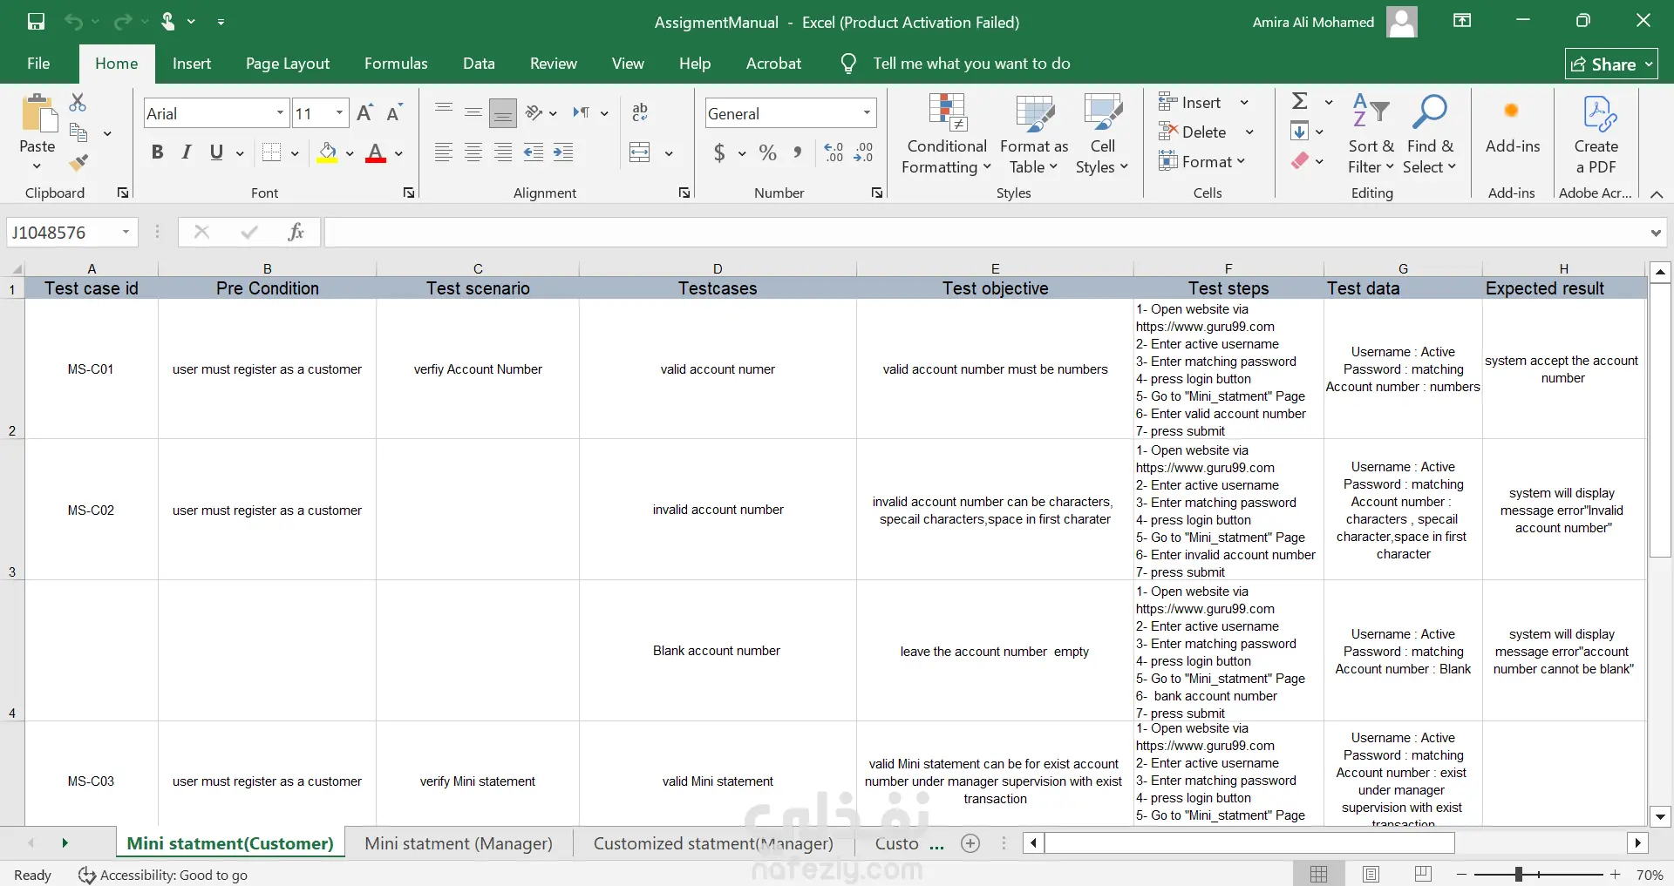Click vertical scrollbar down arrow

(x=1660, y=816)
